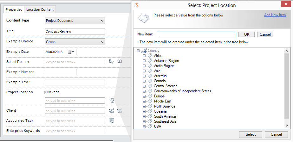Switch to the Properties tab
293x142 pixels.
(14, 9)
